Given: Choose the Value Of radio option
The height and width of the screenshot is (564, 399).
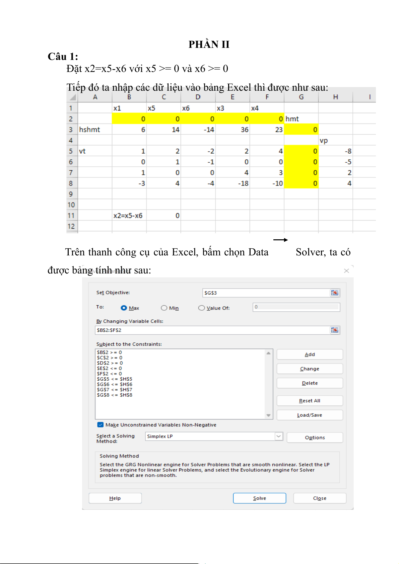Looking at the screenshot, I should (x=201, y=308).
